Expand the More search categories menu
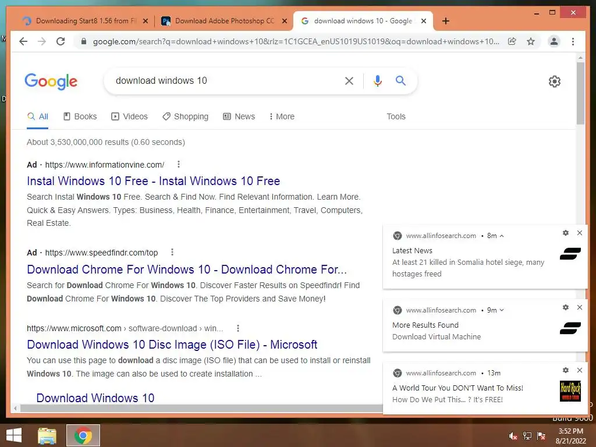Viewport: 596px width, 447px height. [x=282, y=116]
